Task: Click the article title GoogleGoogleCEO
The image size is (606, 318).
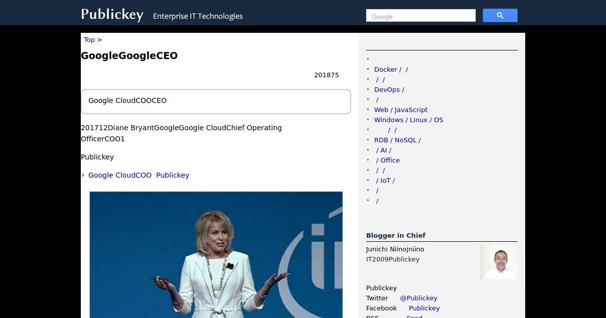Action: point(129,56)
